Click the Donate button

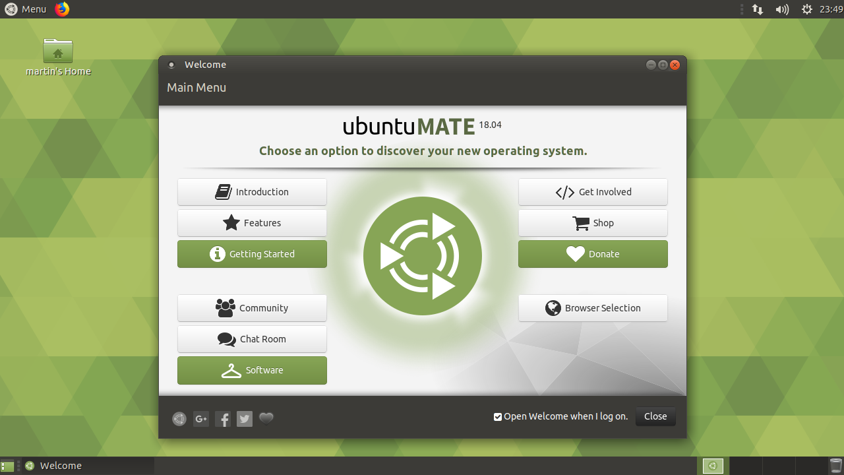tap(593, 254)
